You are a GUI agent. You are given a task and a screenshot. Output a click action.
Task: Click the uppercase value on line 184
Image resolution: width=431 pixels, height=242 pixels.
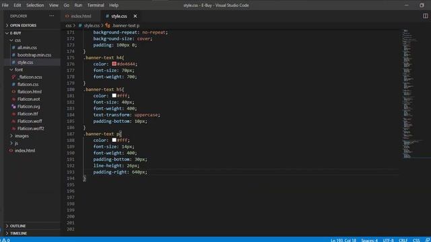click(x=146, y=115)
